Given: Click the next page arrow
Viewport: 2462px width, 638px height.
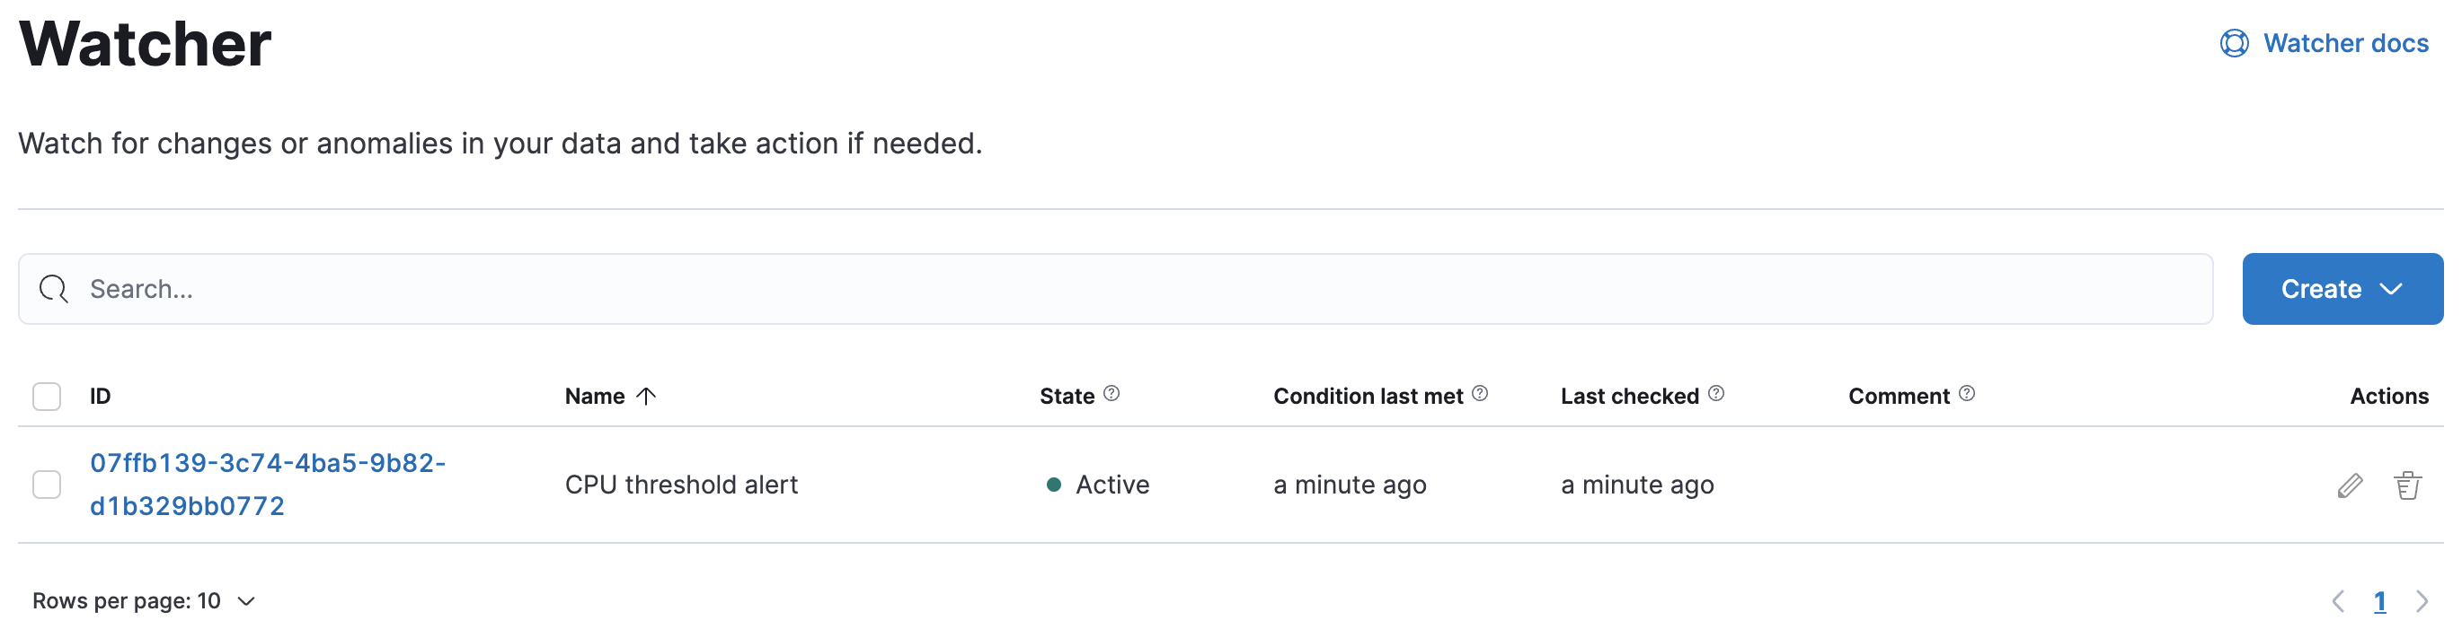Looking at the screenshot, I should coord(2421,600).
